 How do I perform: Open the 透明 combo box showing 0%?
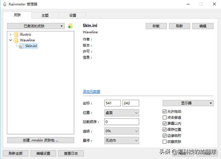tap(122, 131)
